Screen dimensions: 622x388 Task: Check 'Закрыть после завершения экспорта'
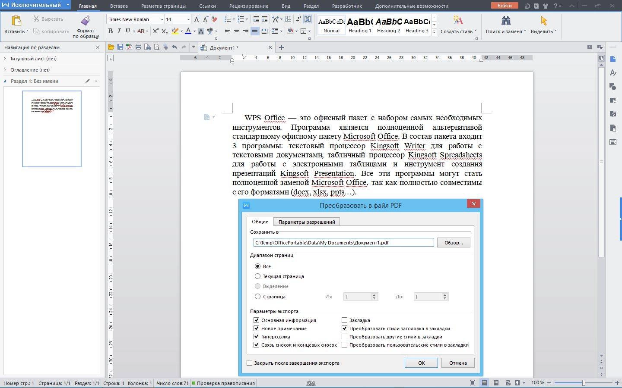[x=249, y=363]
